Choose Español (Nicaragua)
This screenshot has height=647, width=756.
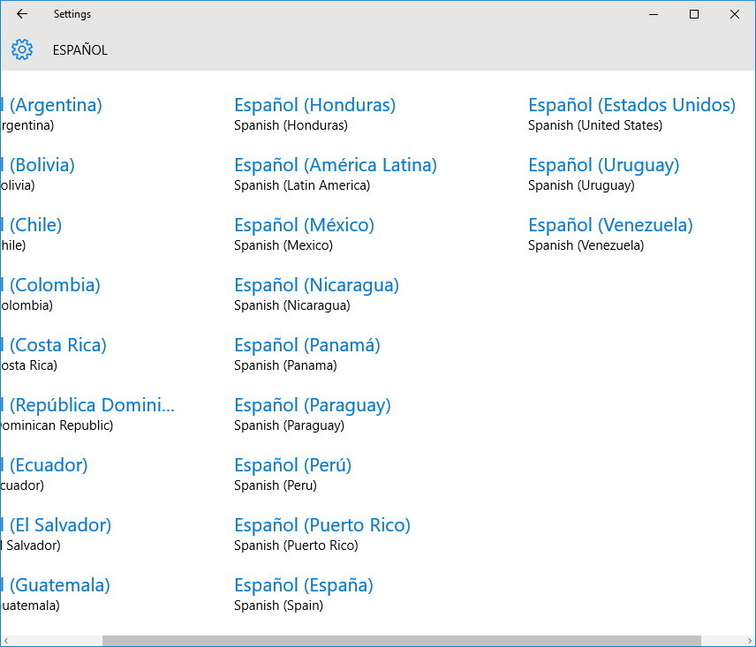click(316, 284)
